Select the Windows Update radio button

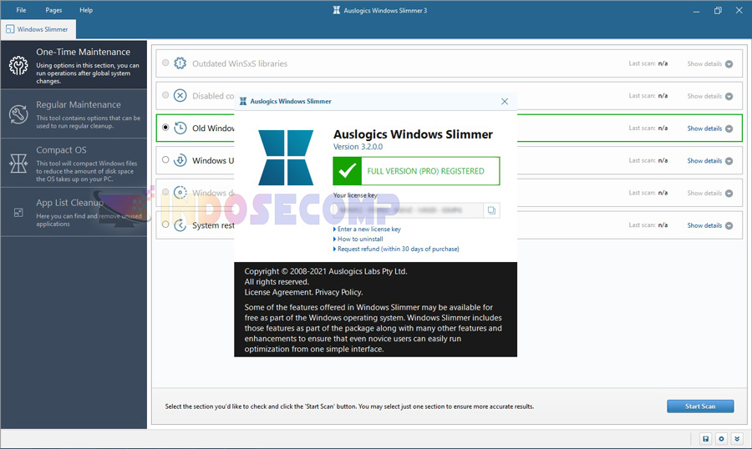165,159
